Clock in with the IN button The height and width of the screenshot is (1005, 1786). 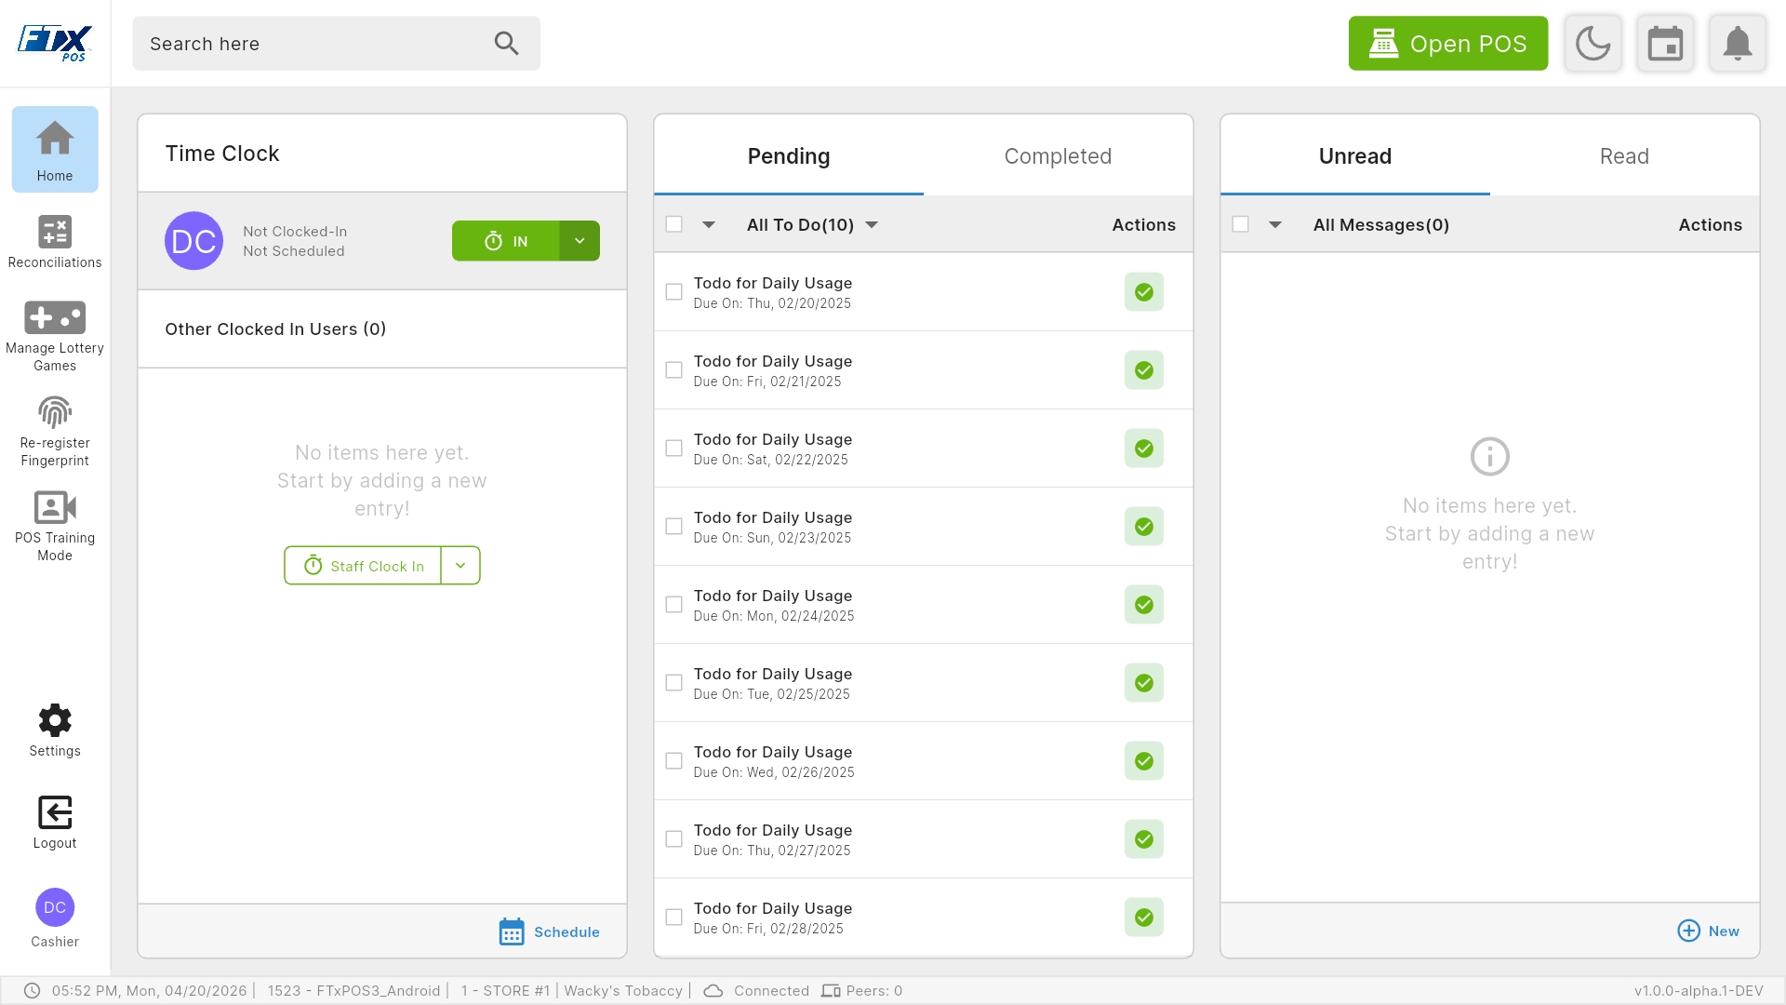[x=506, y=241]
